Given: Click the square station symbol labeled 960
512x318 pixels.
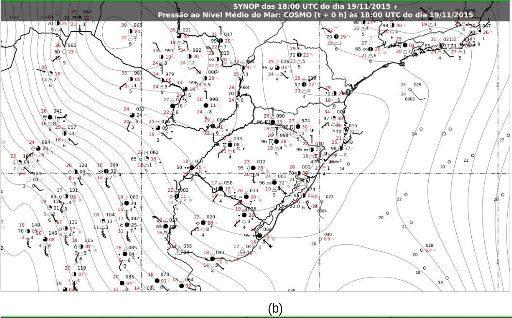Looking at the screenshot, I should (64, 52).
